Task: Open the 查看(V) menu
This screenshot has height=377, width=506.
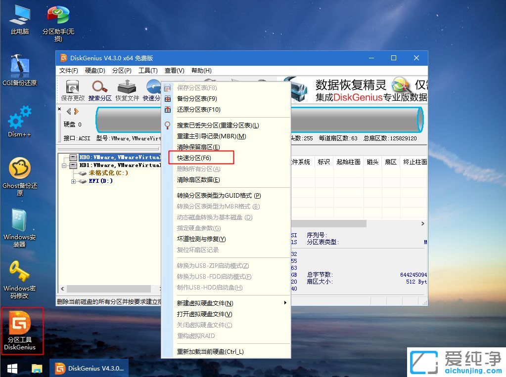Action: (x=174, y=70)
